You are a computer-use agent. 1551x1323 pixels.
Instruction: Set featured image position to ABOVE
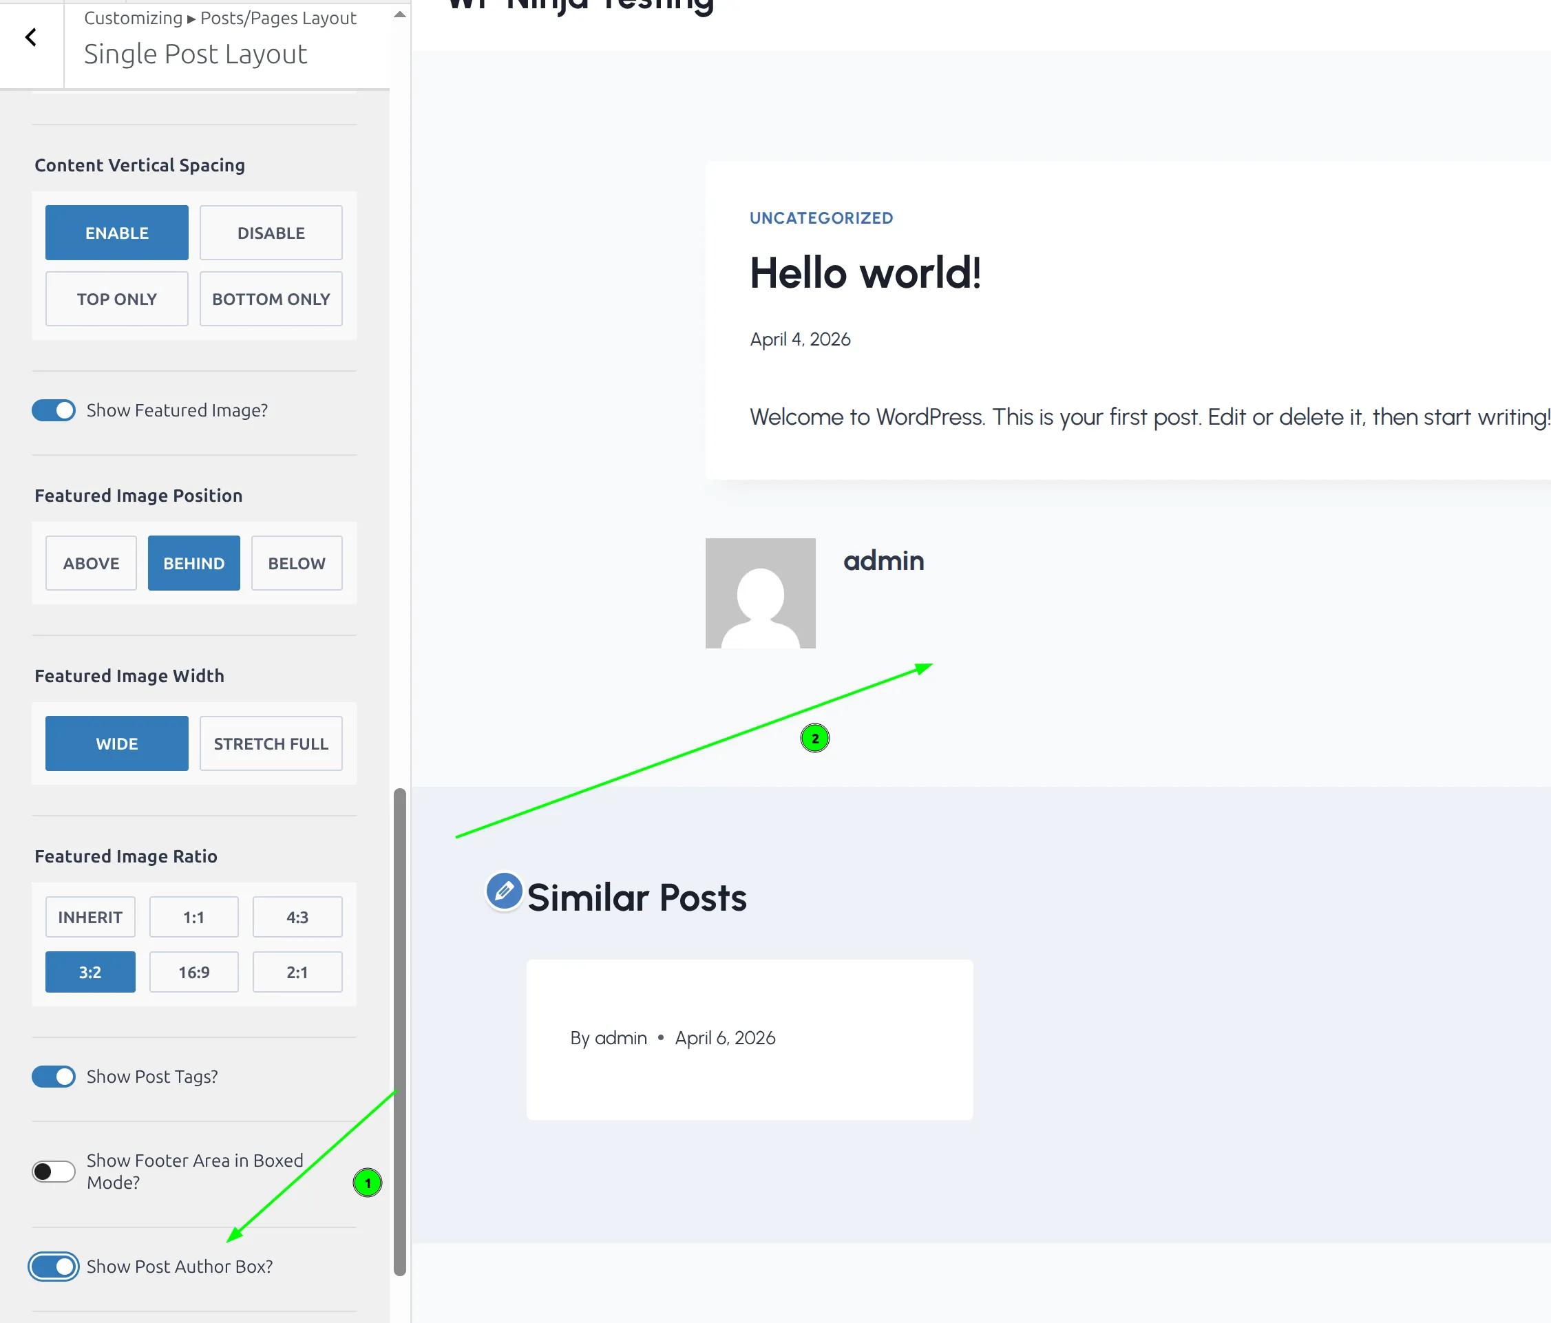[91, 563]
